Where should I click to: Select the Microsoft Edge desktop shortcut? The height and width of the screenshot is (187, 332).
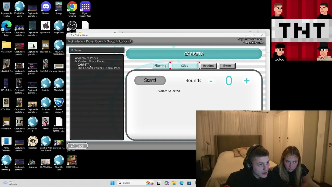pos(6,29)
